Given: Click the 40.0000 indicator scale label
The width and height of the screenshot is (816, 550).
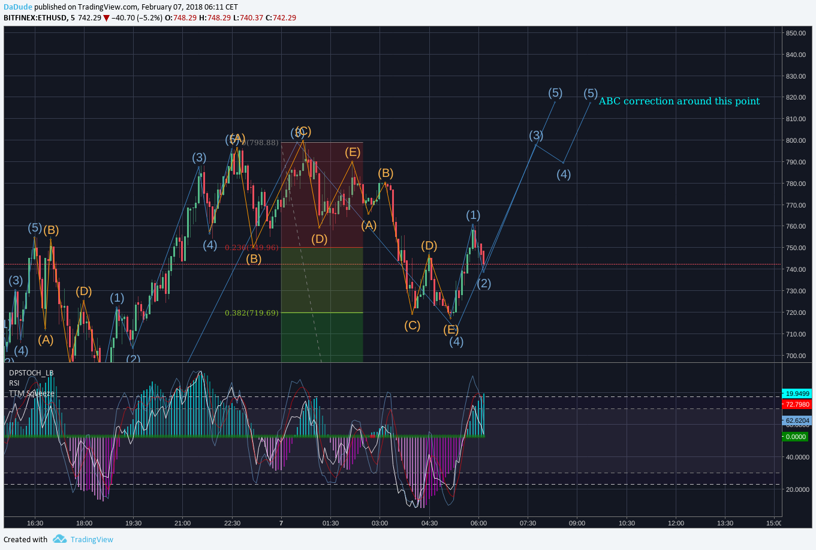Looking at the screenshot, I should (x=797, y=457).
